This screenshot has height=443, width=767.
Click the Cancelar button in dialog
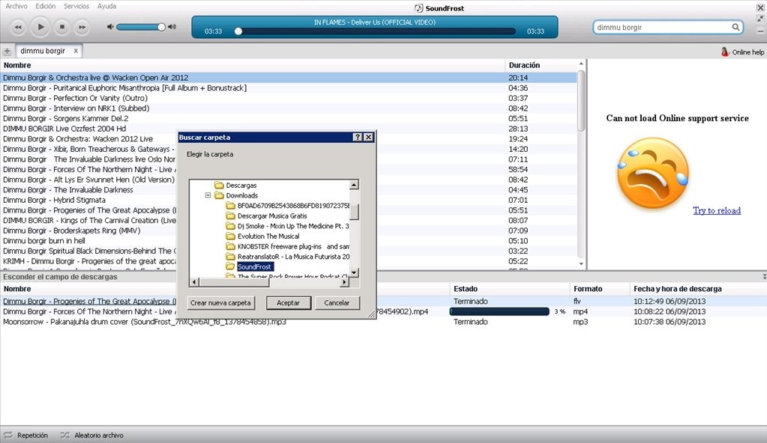(337, 303)
